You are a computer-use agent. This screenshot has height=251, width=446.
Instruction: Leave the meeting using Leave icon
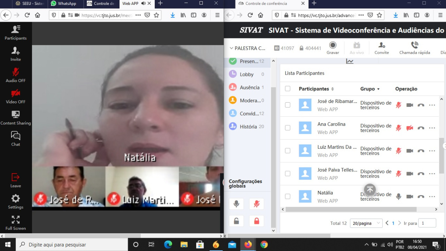point(16,180)
